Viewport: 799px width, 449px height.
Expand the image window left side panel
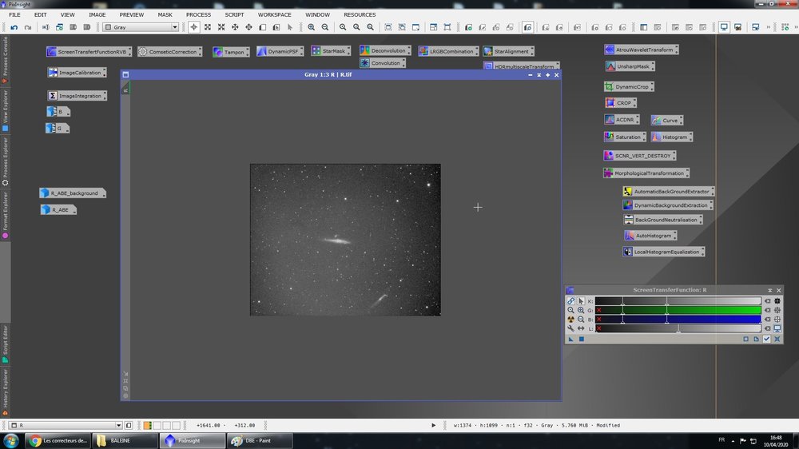[x=125, y=90]
